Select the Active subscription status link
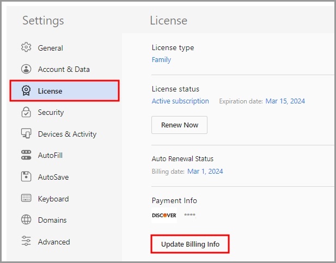The width and height of the screenshot is (336, 263). point(180,101)
